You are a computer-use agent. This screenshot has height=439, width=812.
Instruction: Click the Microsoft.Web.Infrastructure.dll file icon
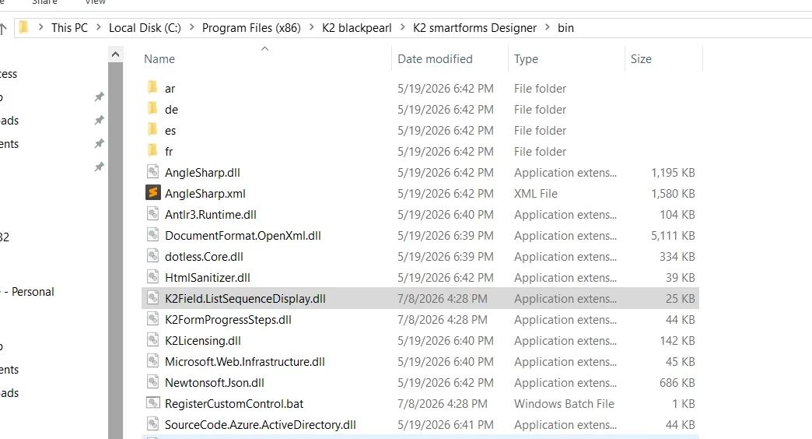pyautogui.click(x=152, y=360)
